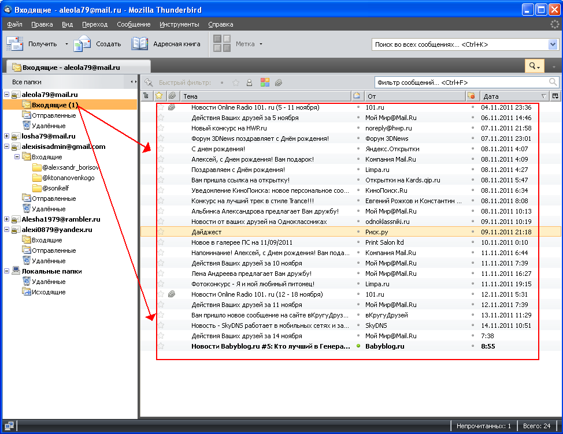Open the Вид menu
This screenshot has width=563, height=434.
tap(67, 24)
